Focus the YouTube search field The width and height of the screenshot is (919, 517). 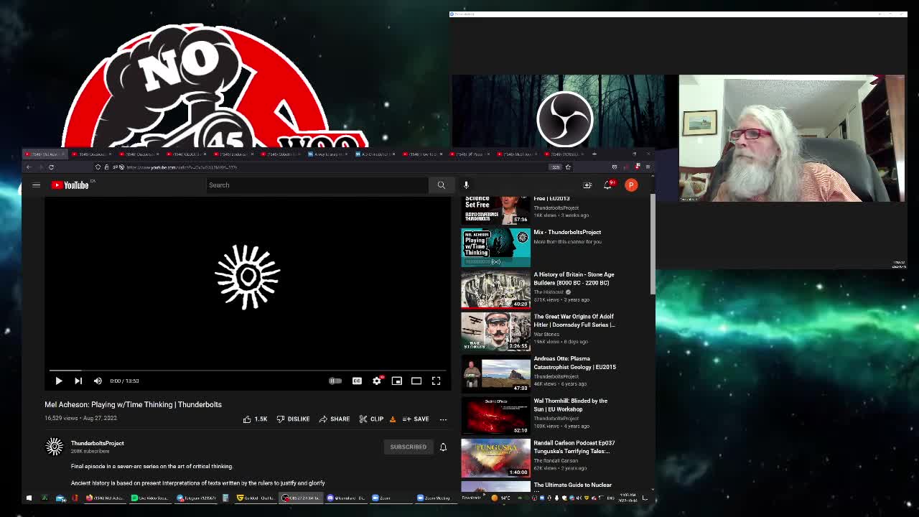click(x=316, y=185)
